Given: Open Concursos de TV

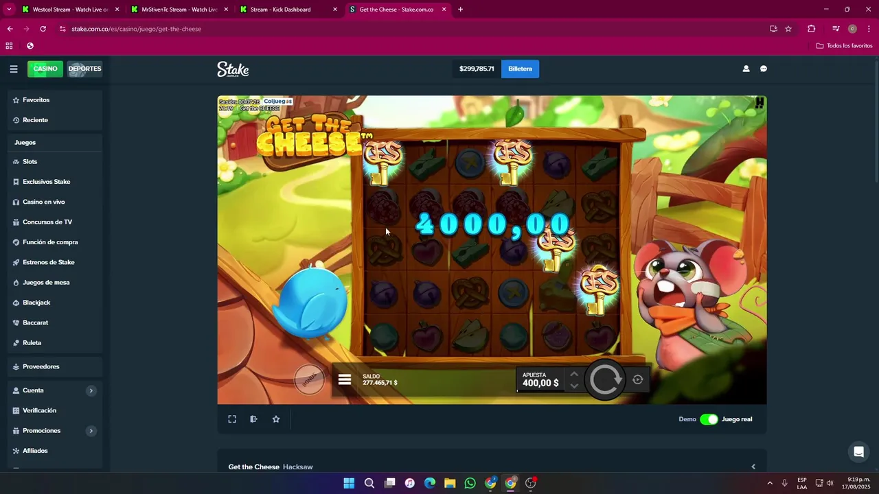Looking at the screenshot, I should tap(55, 222).
